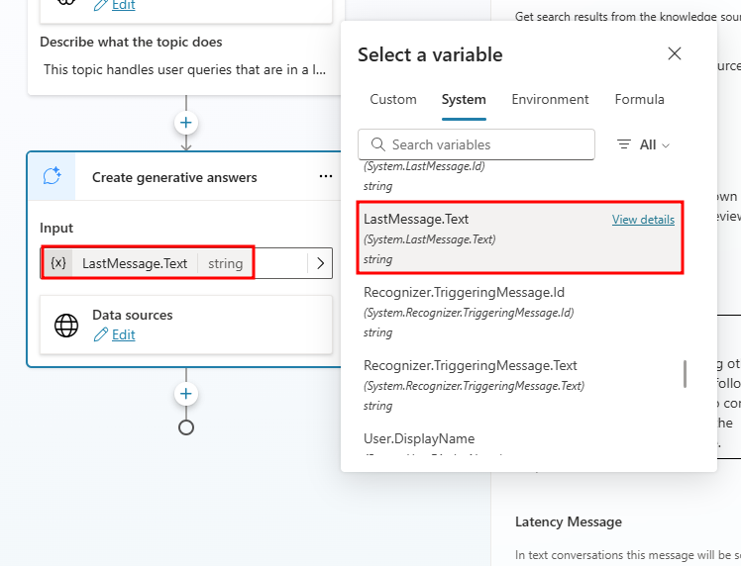
Task: Click the Search variables field
Action: pyautogui.click(x=476, y=144)
